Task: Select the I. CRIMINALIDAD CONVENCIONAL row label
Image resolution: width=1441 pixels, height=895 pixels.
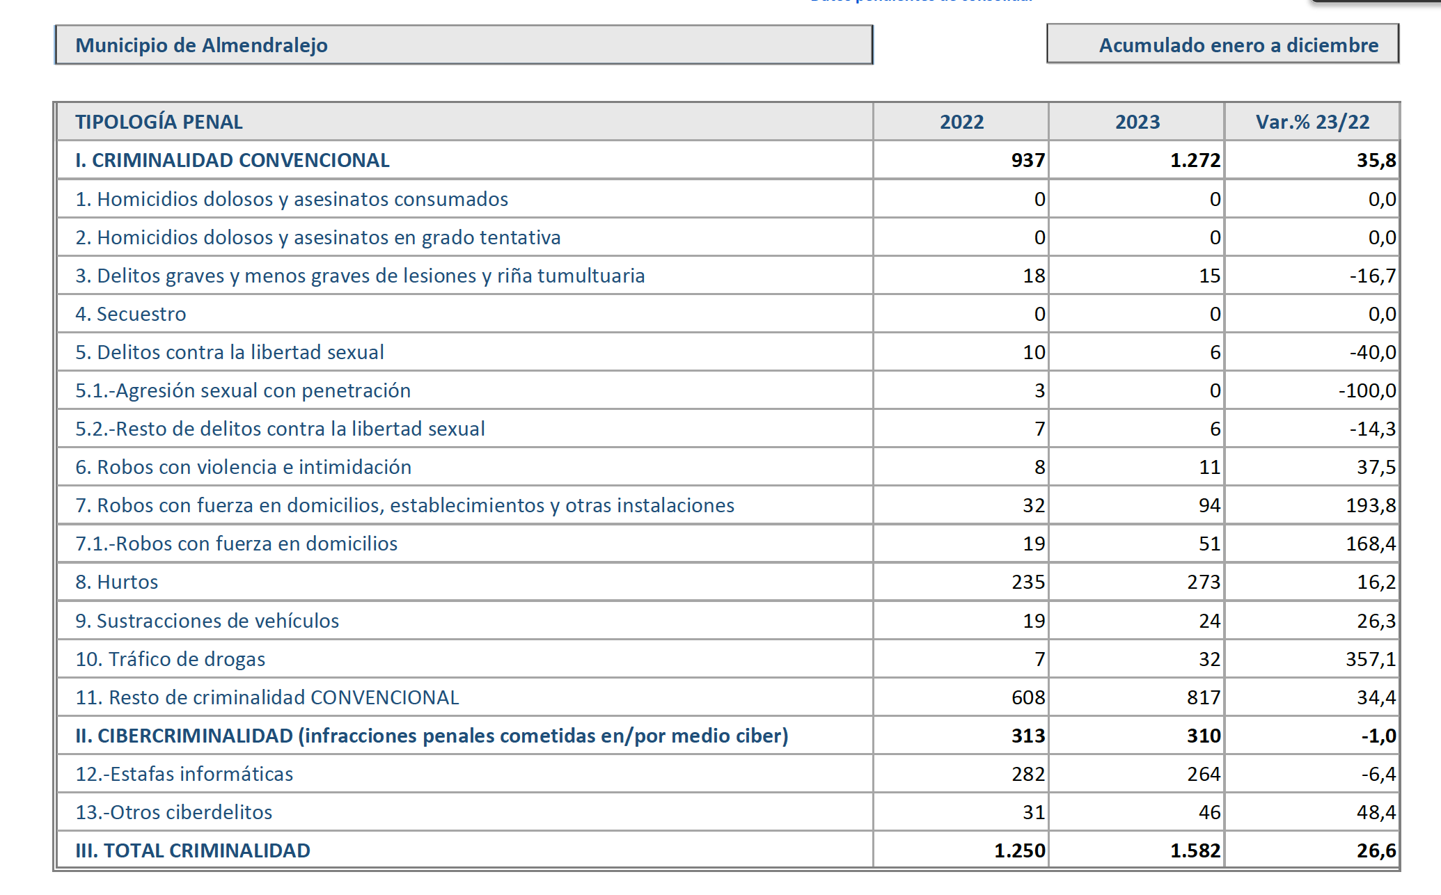Action: (233, 160)
